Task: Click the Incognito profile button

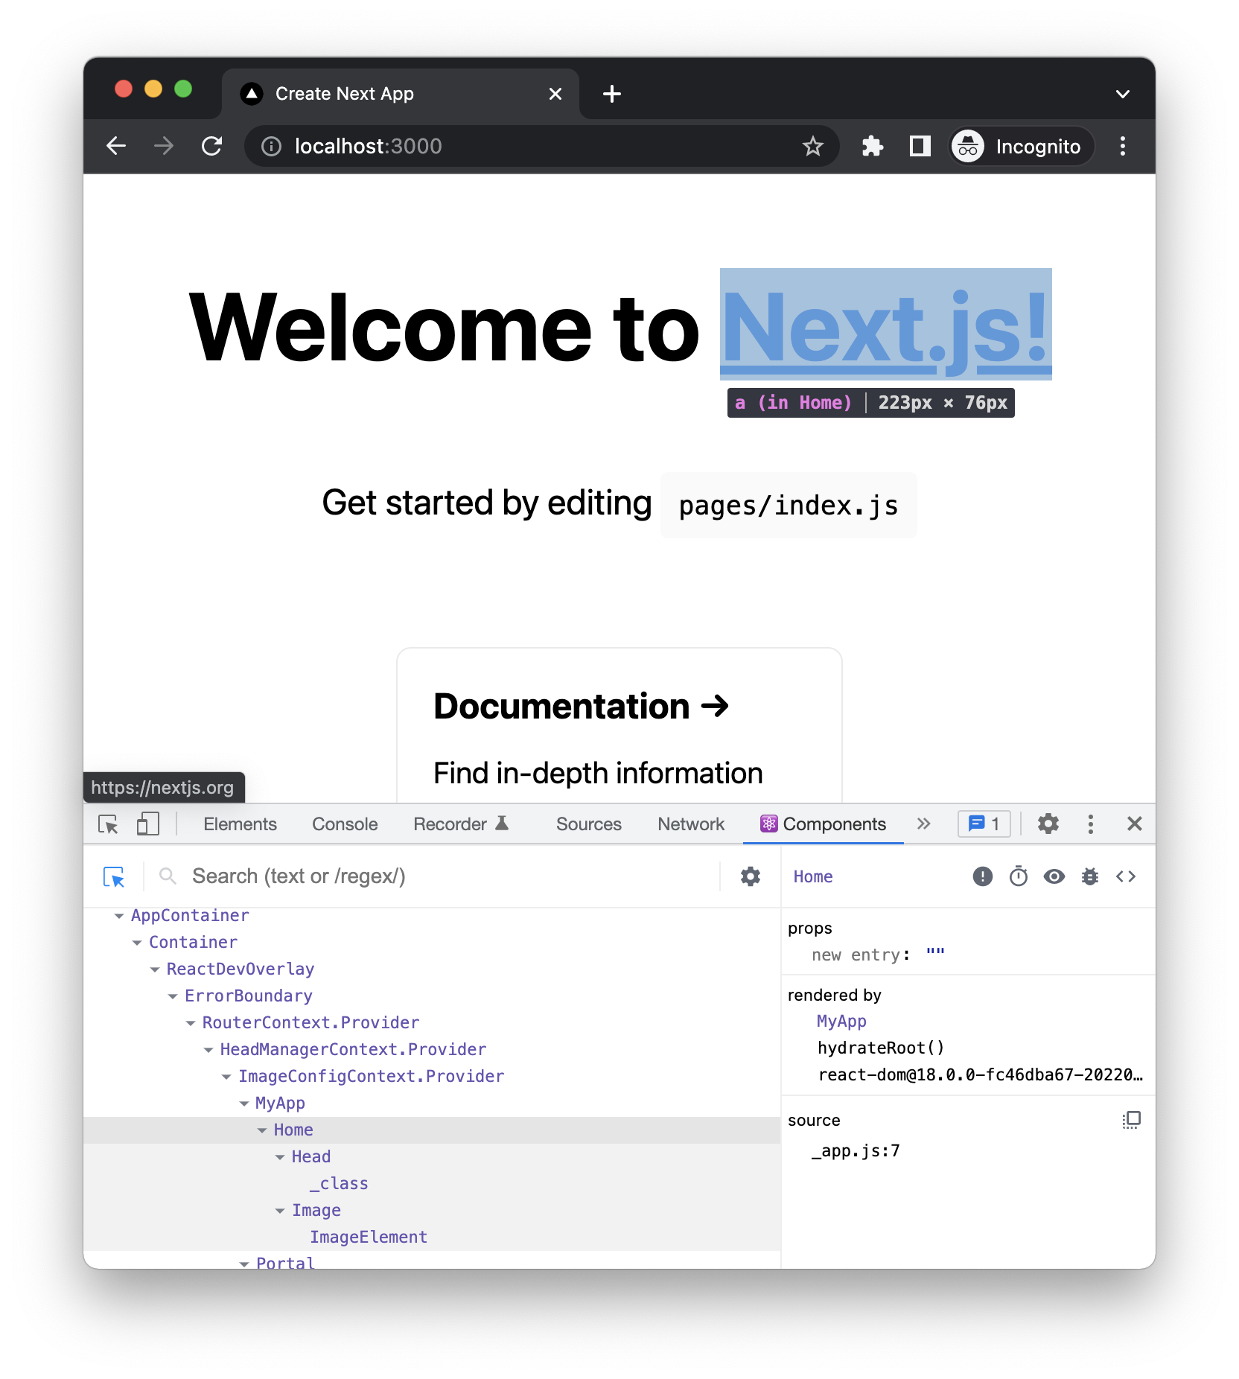Action: pos(1021,146)
